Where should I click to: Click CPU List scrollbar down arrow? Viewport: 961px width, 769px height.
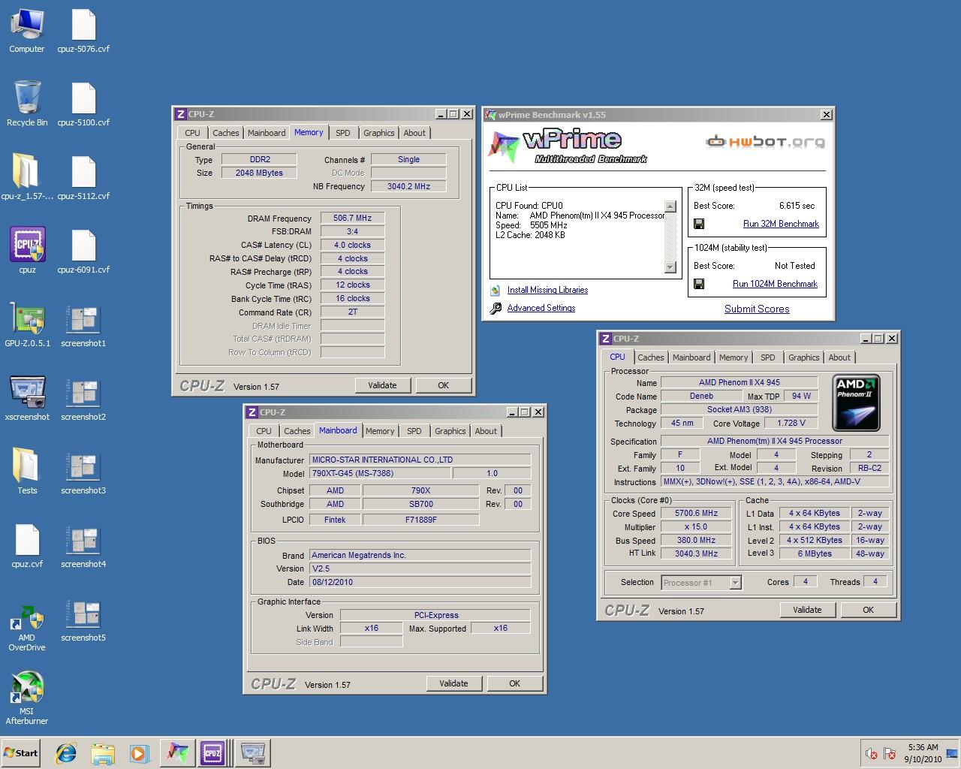click(670, 267)
